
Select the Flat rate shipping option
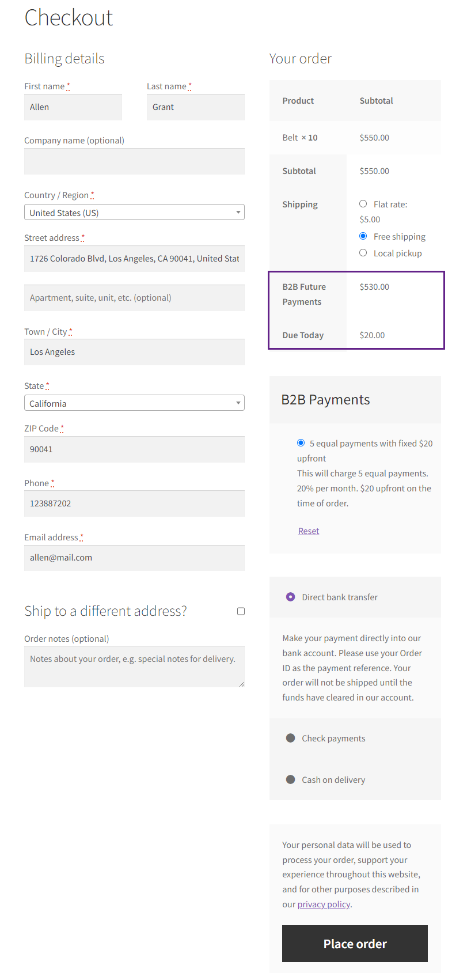[363, 204]
